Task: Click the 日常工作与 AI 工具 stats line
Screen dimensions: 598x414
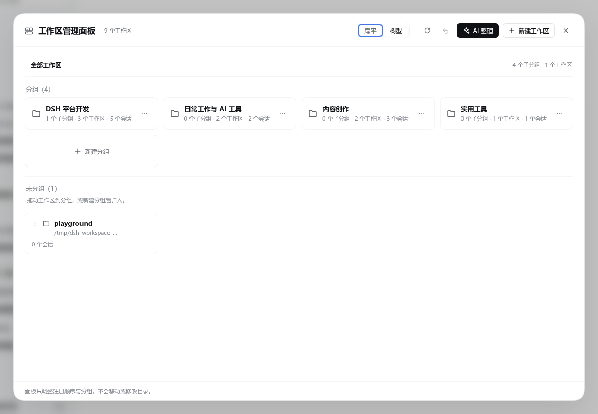Action: point(227,119)
